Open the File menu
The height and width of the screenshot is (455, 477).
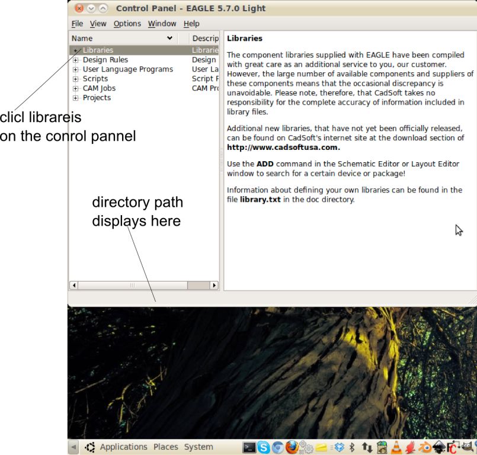point(77,24)
